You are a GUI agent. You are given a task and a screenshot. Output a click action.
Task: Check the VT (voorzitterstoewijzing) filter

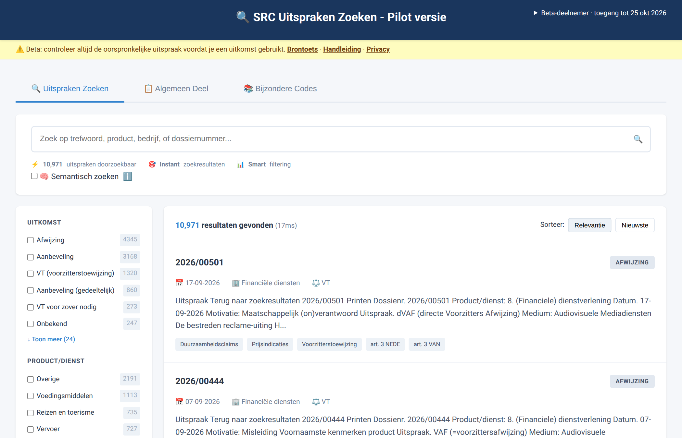[31, 274]
